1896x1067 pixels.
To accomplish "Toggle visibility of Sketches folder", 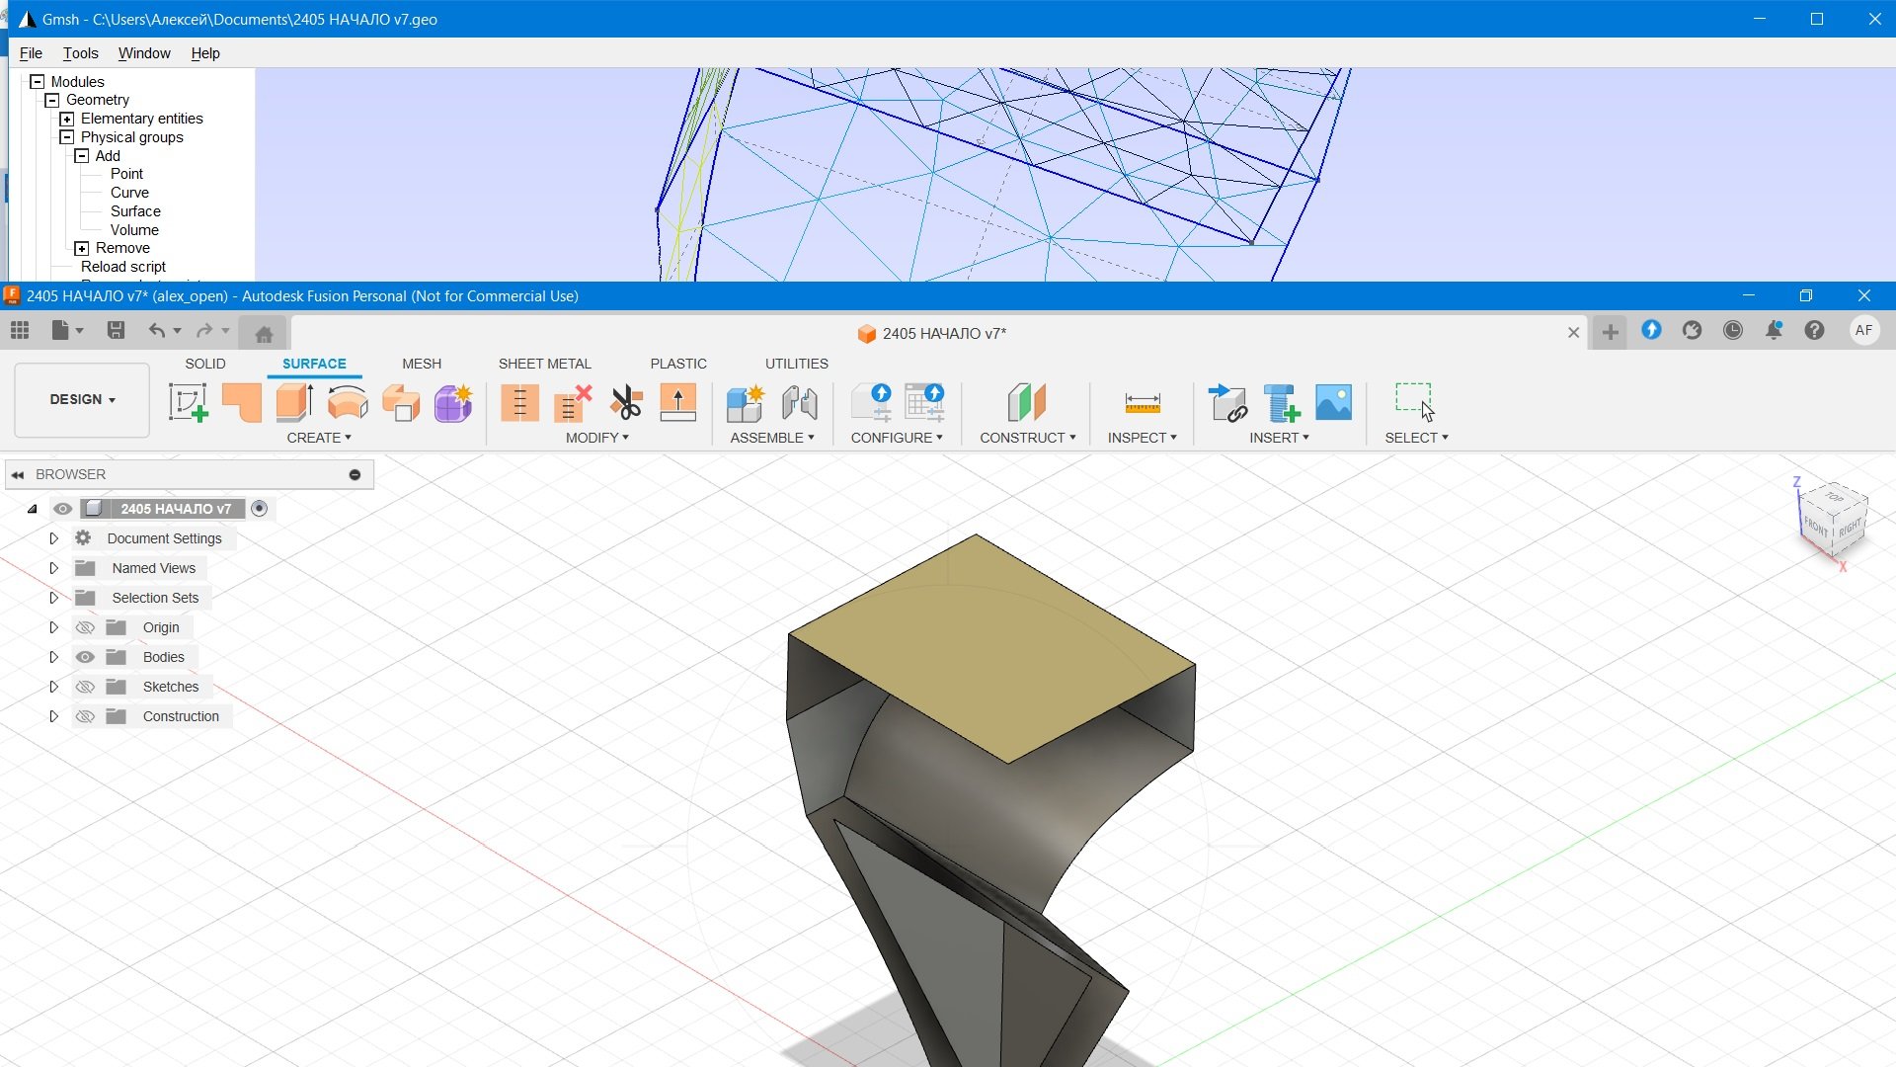I will click(85, 687).
